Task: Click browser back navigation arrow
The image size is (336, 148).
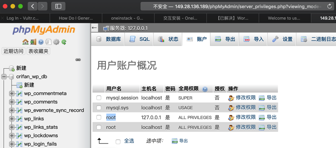Action: click(33, 6)
